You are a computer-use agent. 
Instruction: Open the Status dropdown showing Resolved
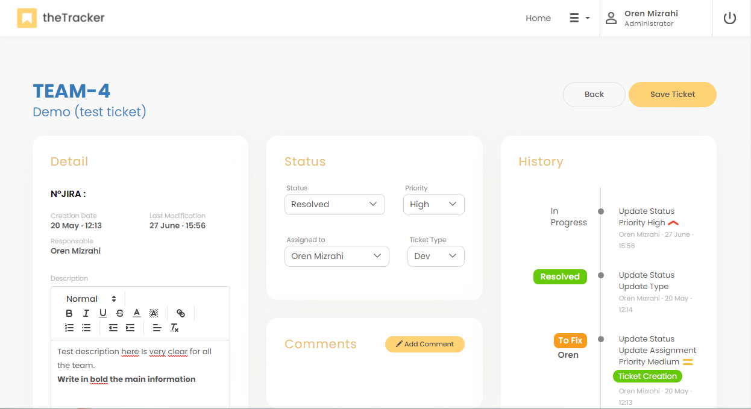point(335,204)
